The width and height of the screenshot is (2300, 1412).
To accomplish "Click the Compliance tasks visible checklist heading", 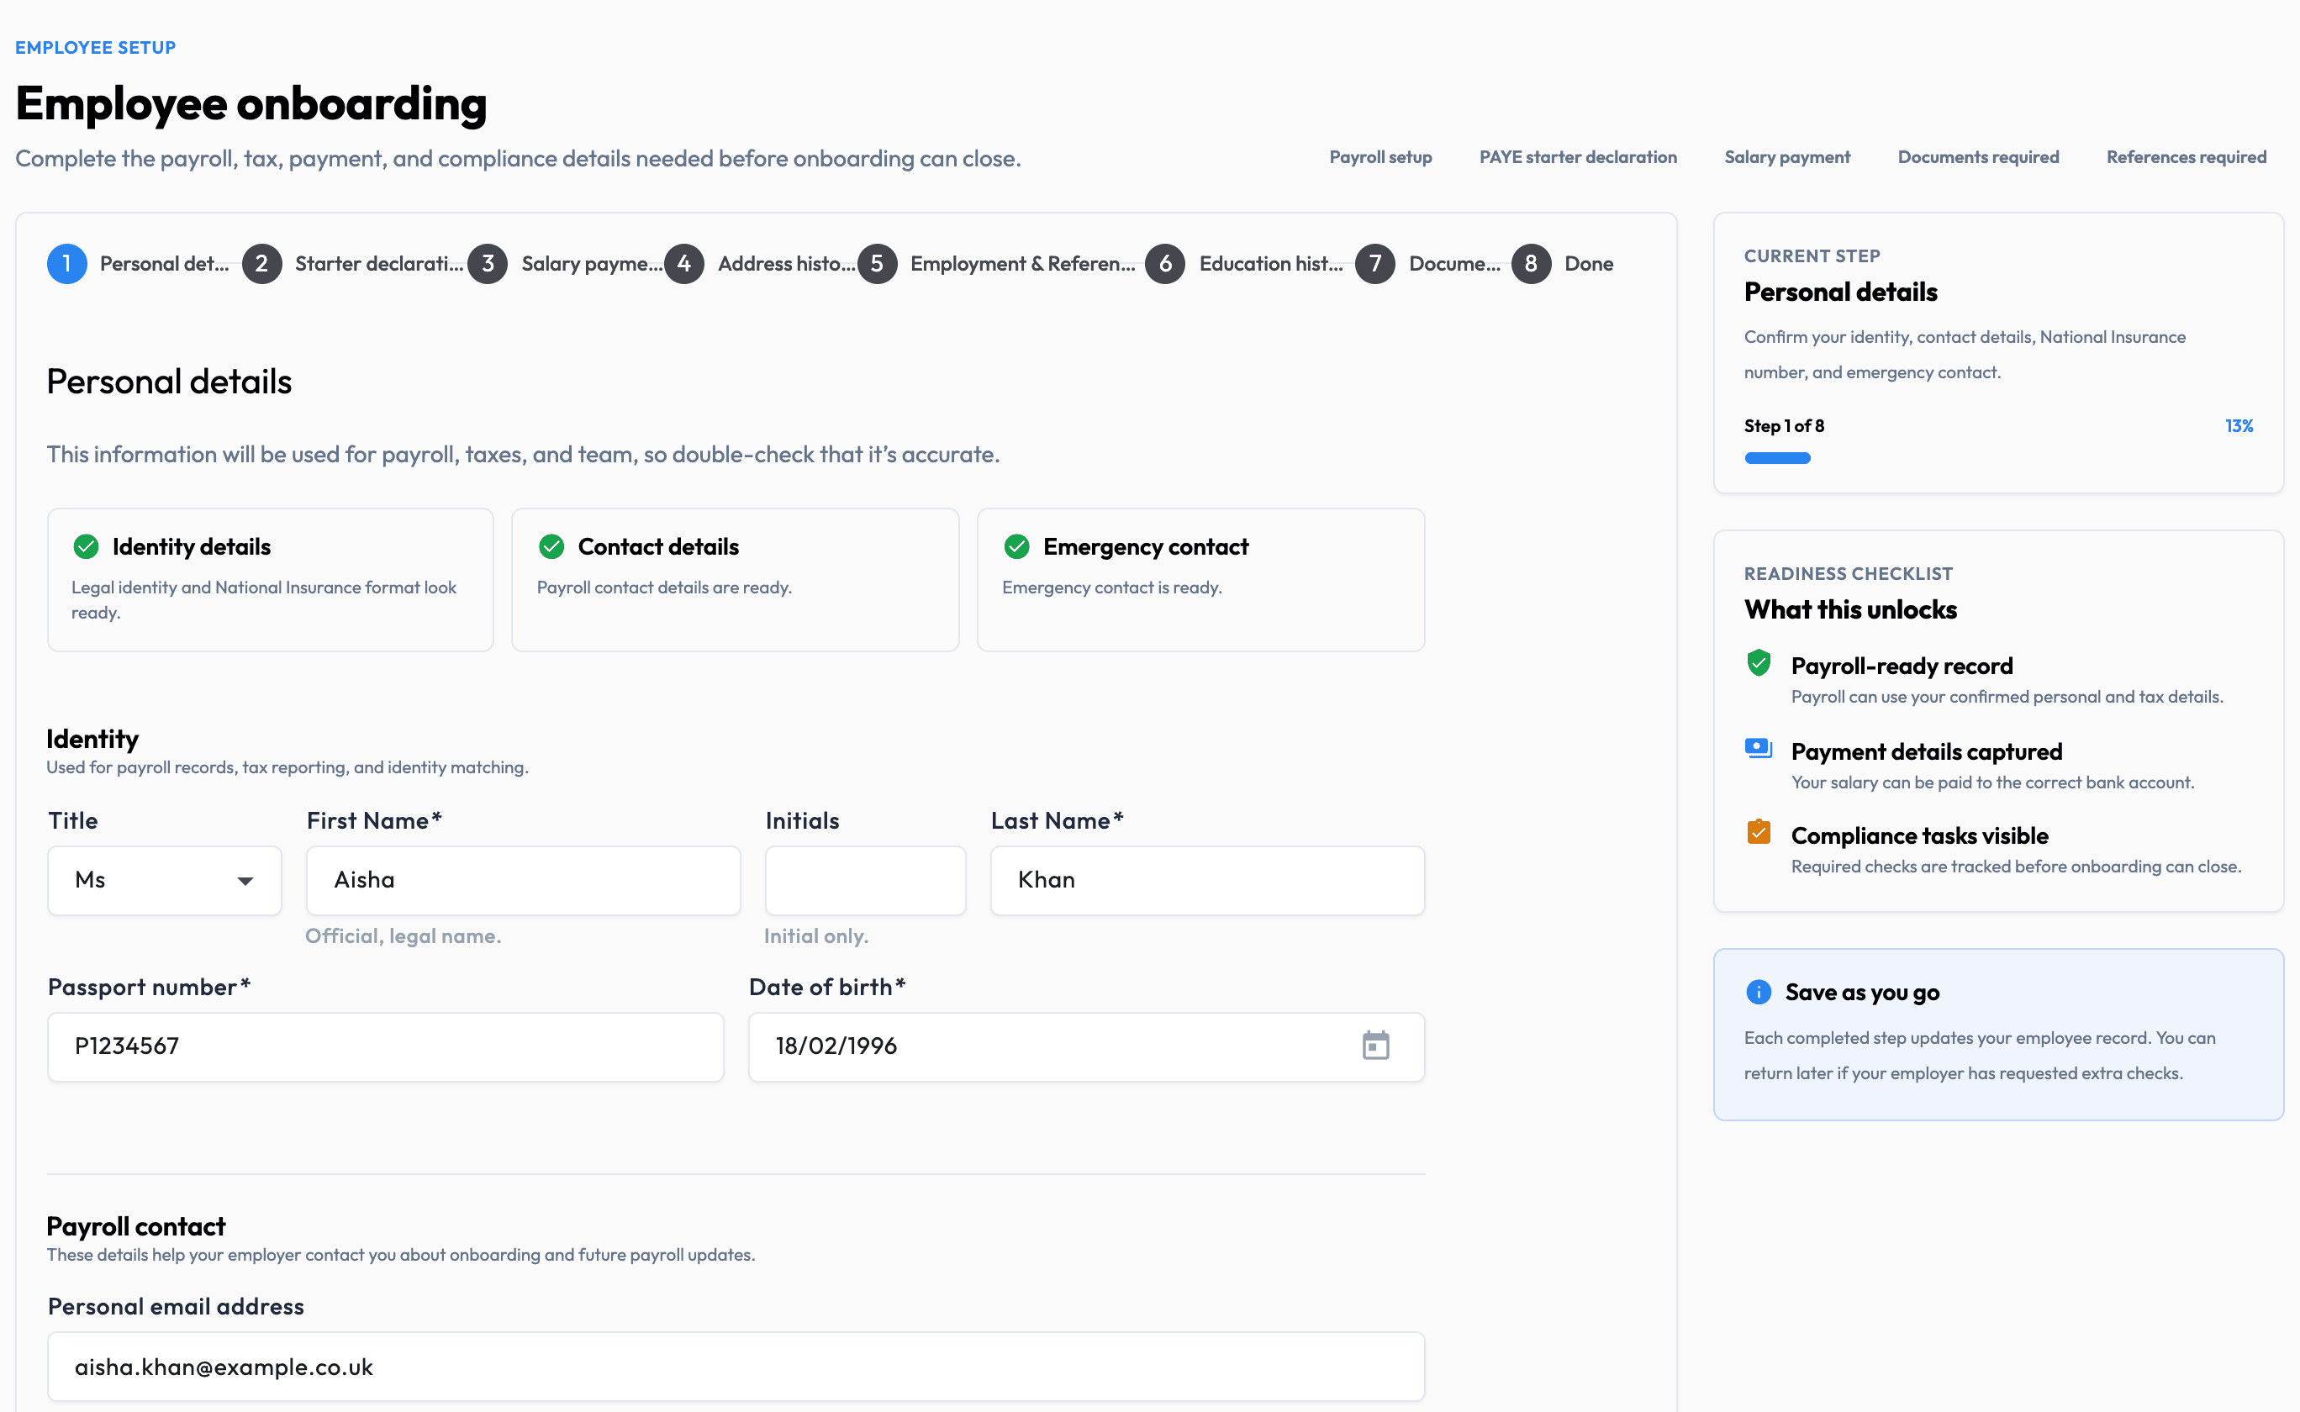I will [x=1919, y=835].
